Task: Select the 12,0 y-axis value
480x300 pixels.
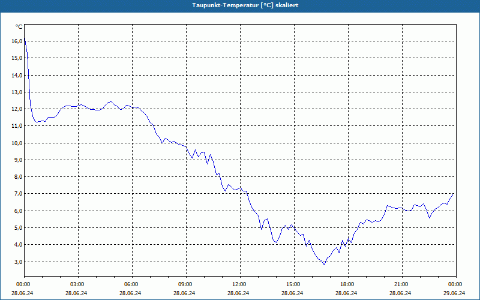Action: click(17, 109)
